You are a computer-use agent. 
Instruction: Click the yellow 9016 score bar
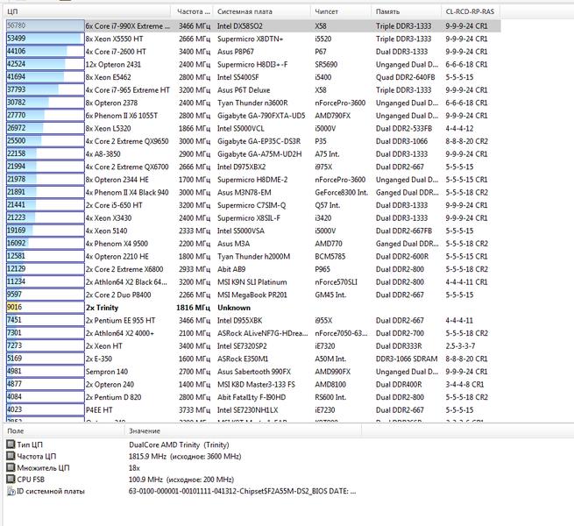[x=46, y=308]
